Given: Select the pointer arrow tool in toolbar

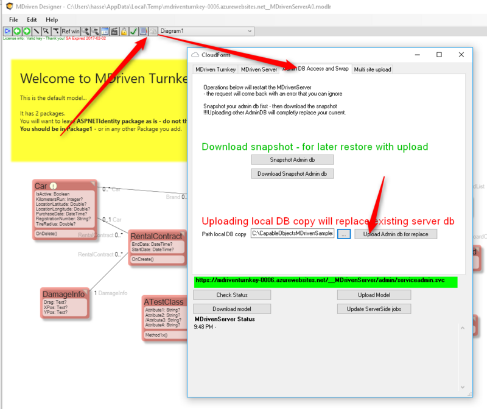Looking at the screenshot, I should click(46, 31).
